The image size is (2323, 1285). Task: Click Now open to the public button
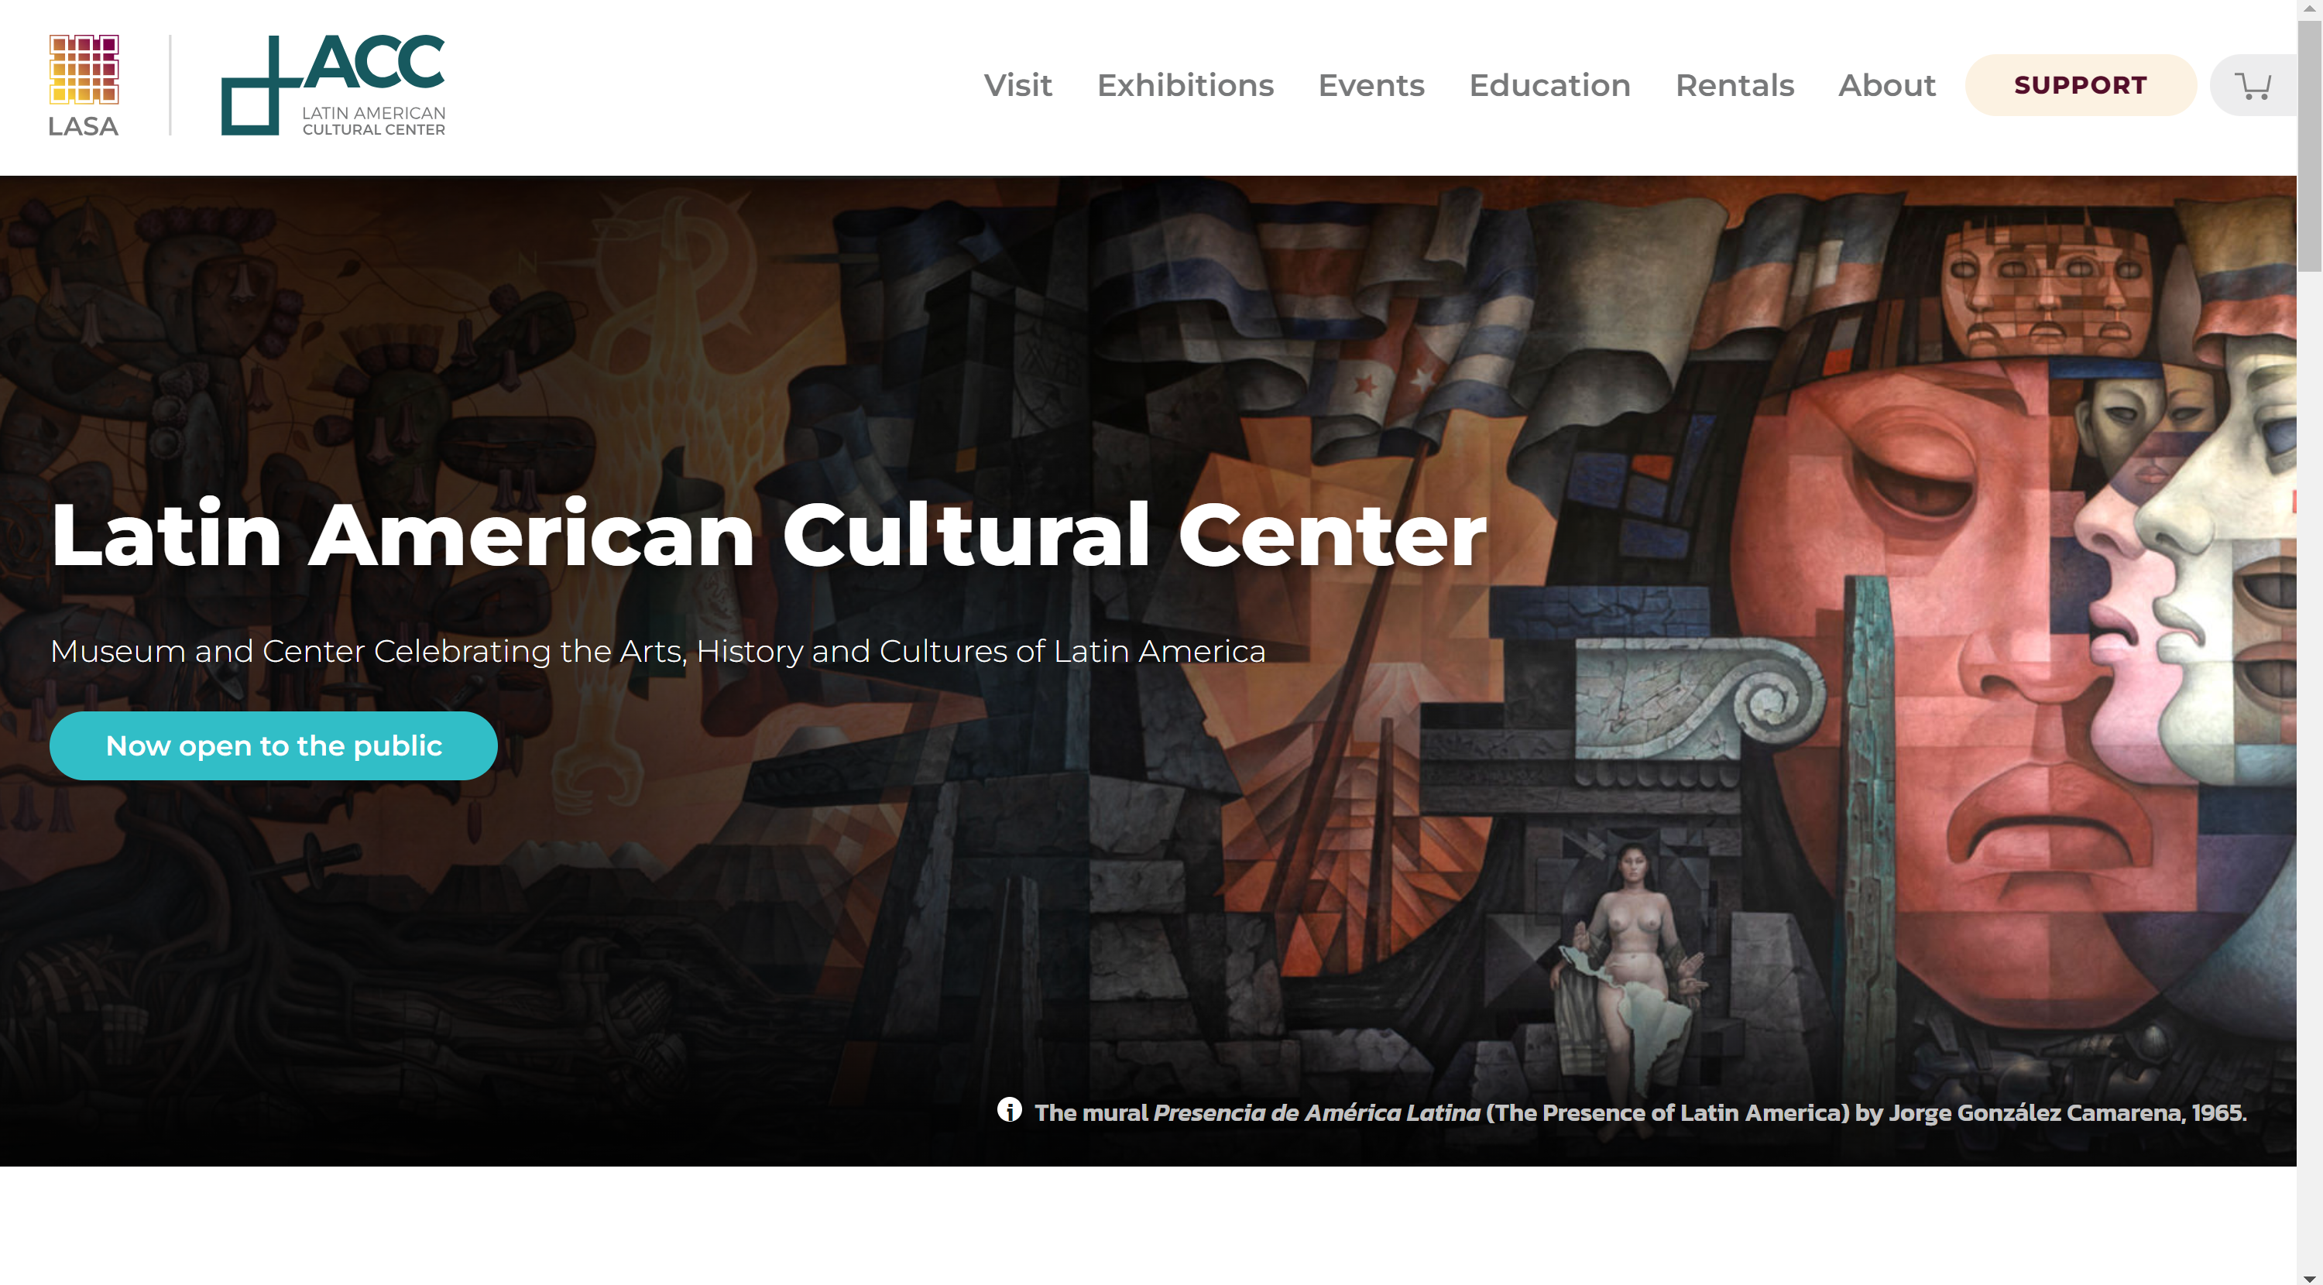click(x=273, y=745)
